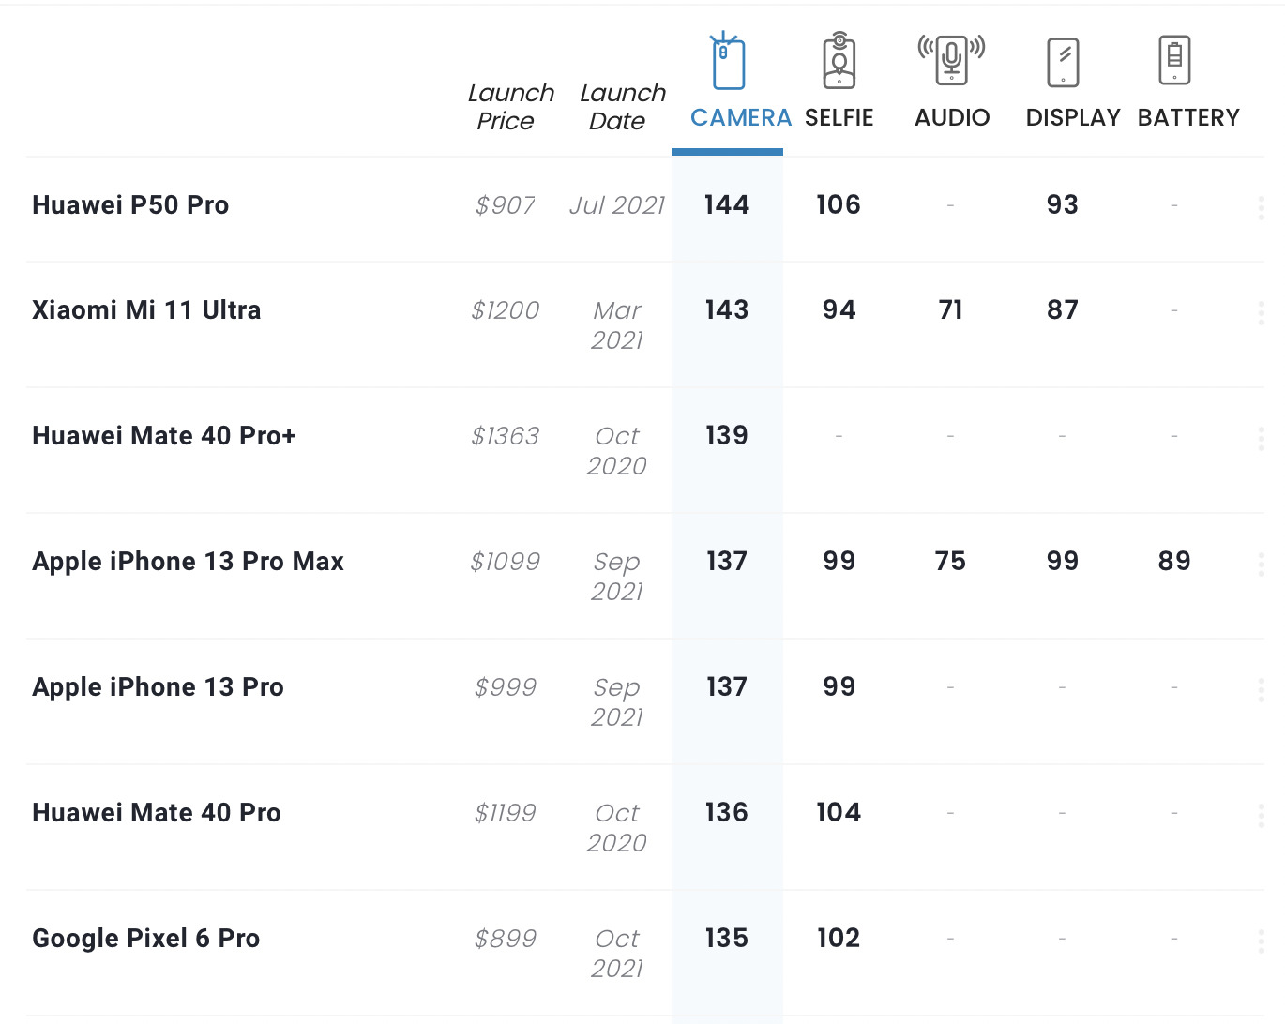The height and width of the screenshot is (1024, 1285).
Task: Open the Huawei P50 Pro link
Action: [130, 205]
